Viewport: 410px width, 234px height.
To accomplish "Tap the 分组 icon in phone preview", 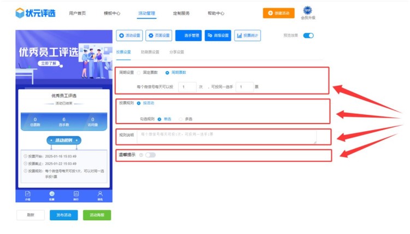I will click(28, 195).
